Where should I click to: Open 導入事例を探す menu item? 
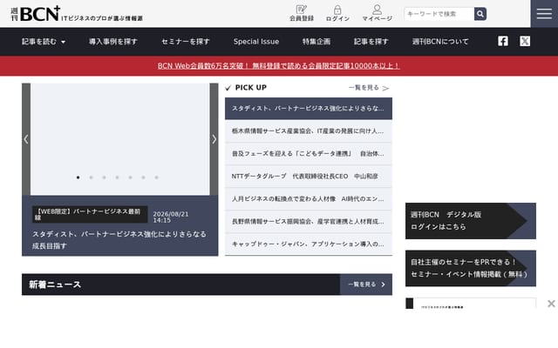coord(113,42)
